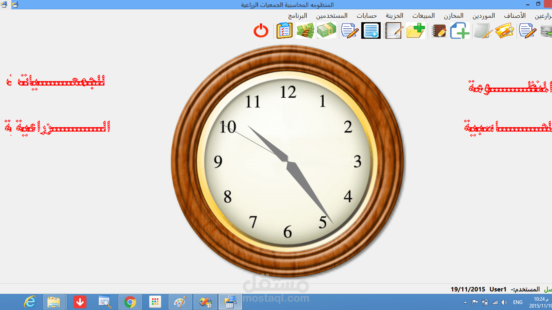Screen dimensions: 552x310
Task: Click the User1 status bar label
Action: click(498, 289)
